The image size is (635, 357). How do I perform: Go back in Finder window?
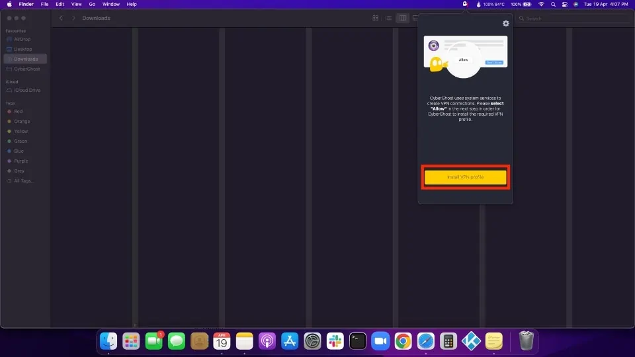click(61, 19)
